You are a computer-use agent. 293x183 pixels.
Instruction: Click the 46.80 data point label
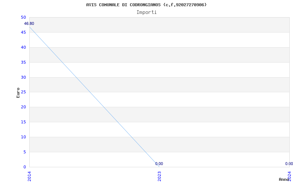click(x=29, y=23)
